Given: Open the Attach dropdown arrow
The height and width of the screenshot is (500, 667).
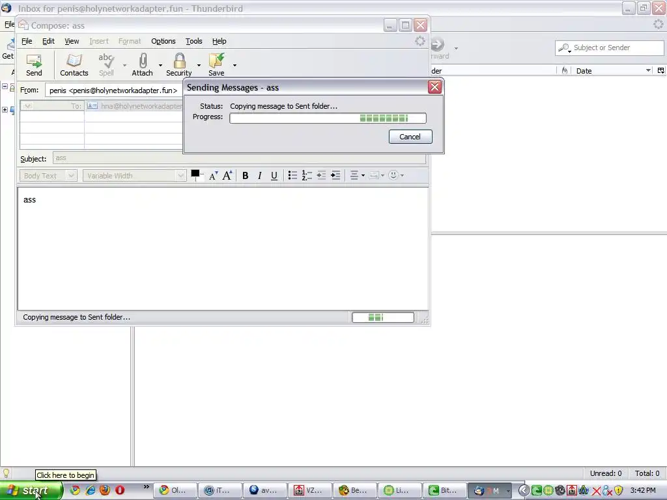Looking at the screenshot, I should click(x=160, y=65).
